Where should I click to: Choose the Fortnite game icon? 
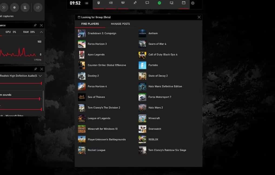point(143,65)
